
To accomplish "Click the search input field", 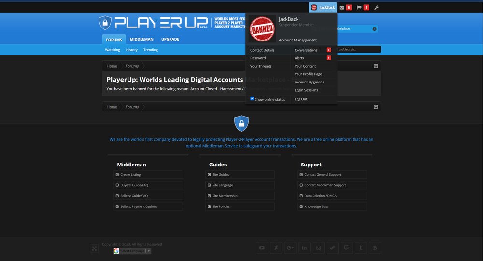I will [359, 49].
